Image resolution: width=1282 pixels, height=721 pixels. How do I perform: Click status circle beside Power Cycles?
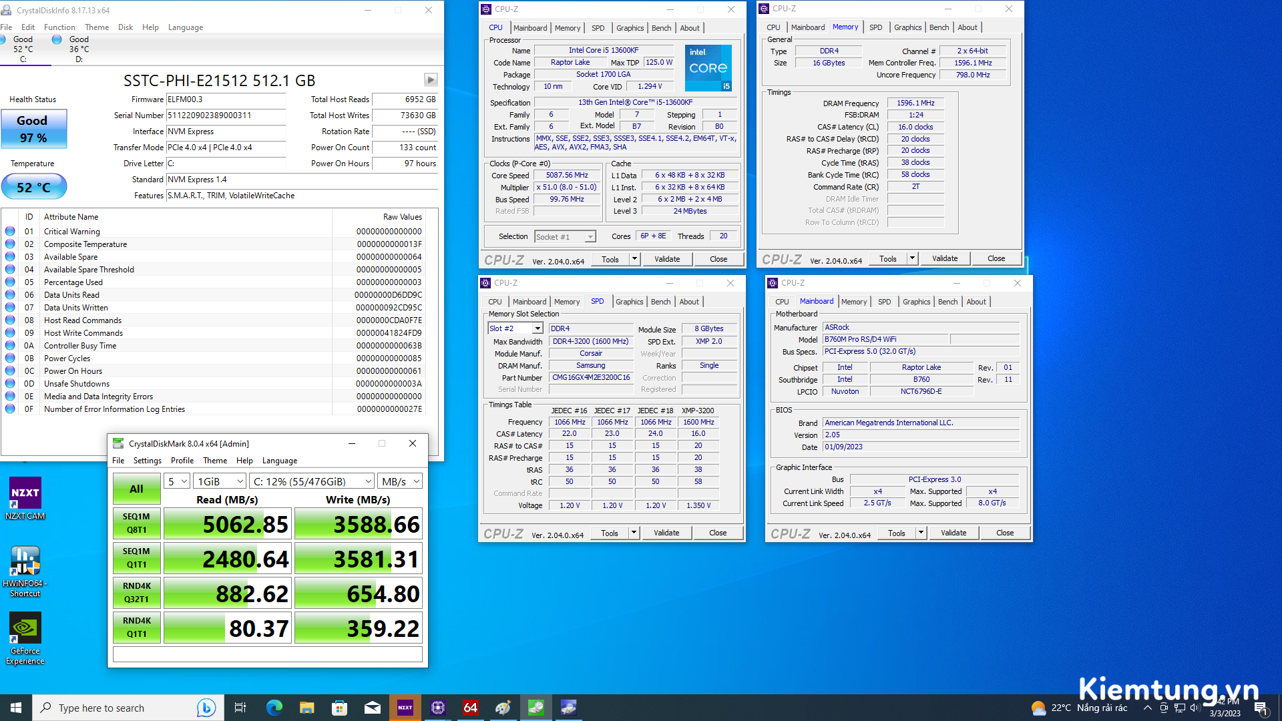tap(10, 358)
